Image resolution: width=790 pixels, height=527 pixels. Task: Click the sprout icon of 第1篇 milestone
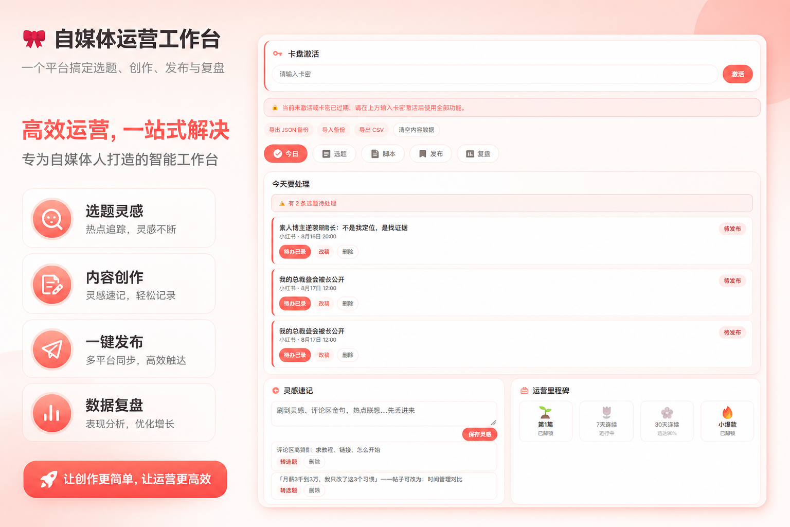point(545,412)
